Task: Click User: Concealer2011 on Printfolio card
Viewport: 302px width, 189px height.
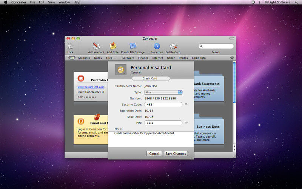Action: pyautogui.click(x=91, y=92)
